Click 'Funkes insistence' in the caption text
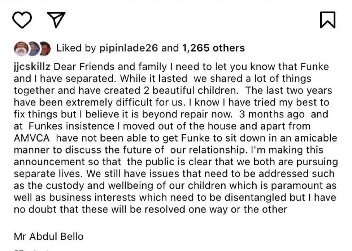352x251 pixels. tap(71, 126)
